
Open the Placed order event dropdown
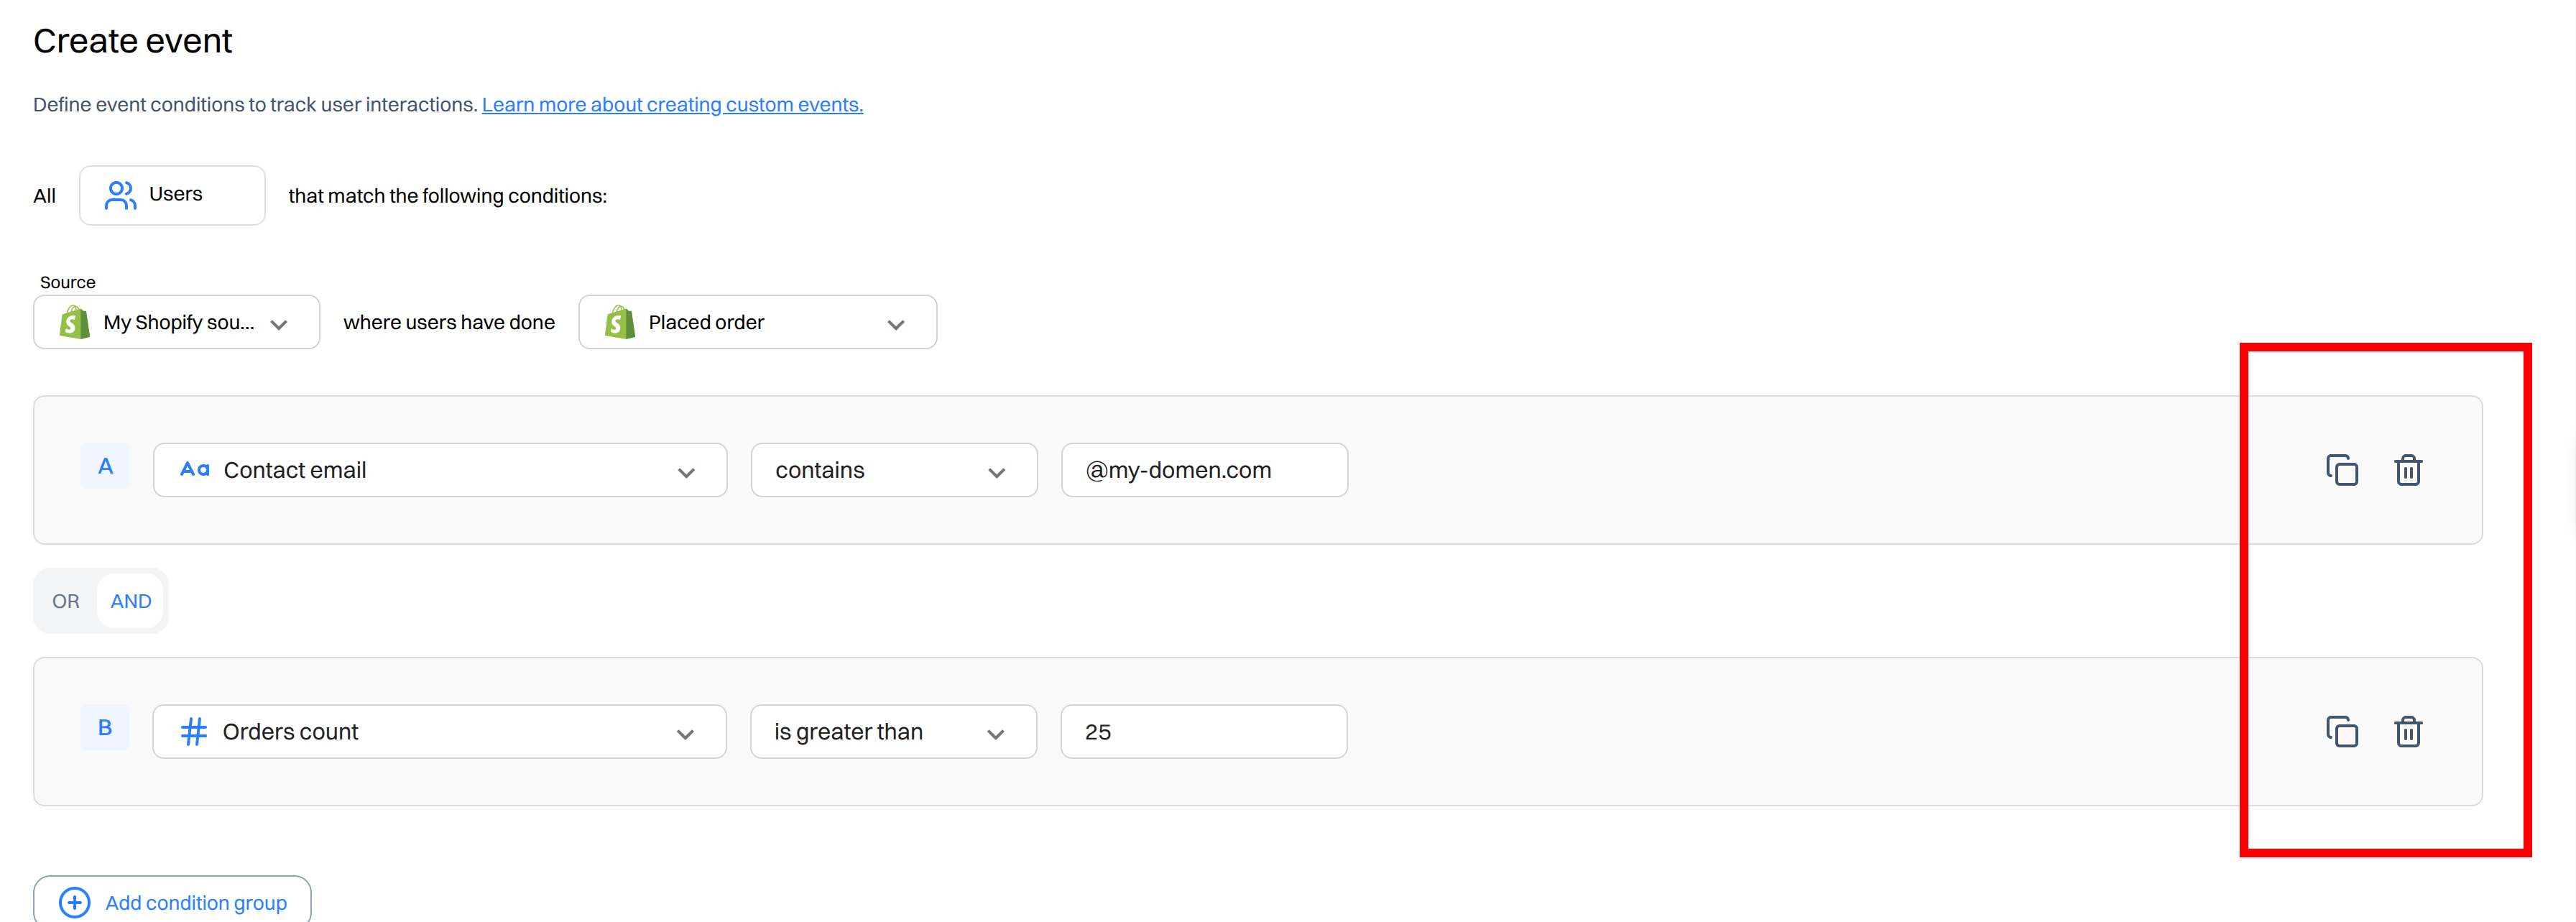758,322
